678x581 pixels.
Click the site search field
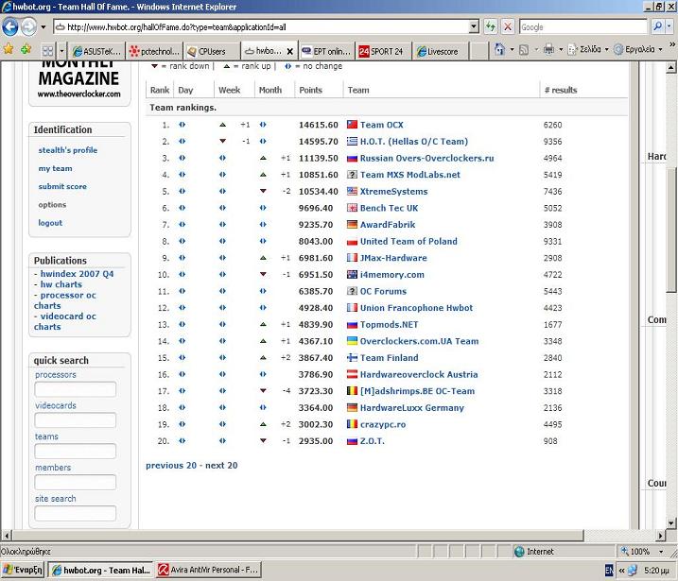(76, 514)
